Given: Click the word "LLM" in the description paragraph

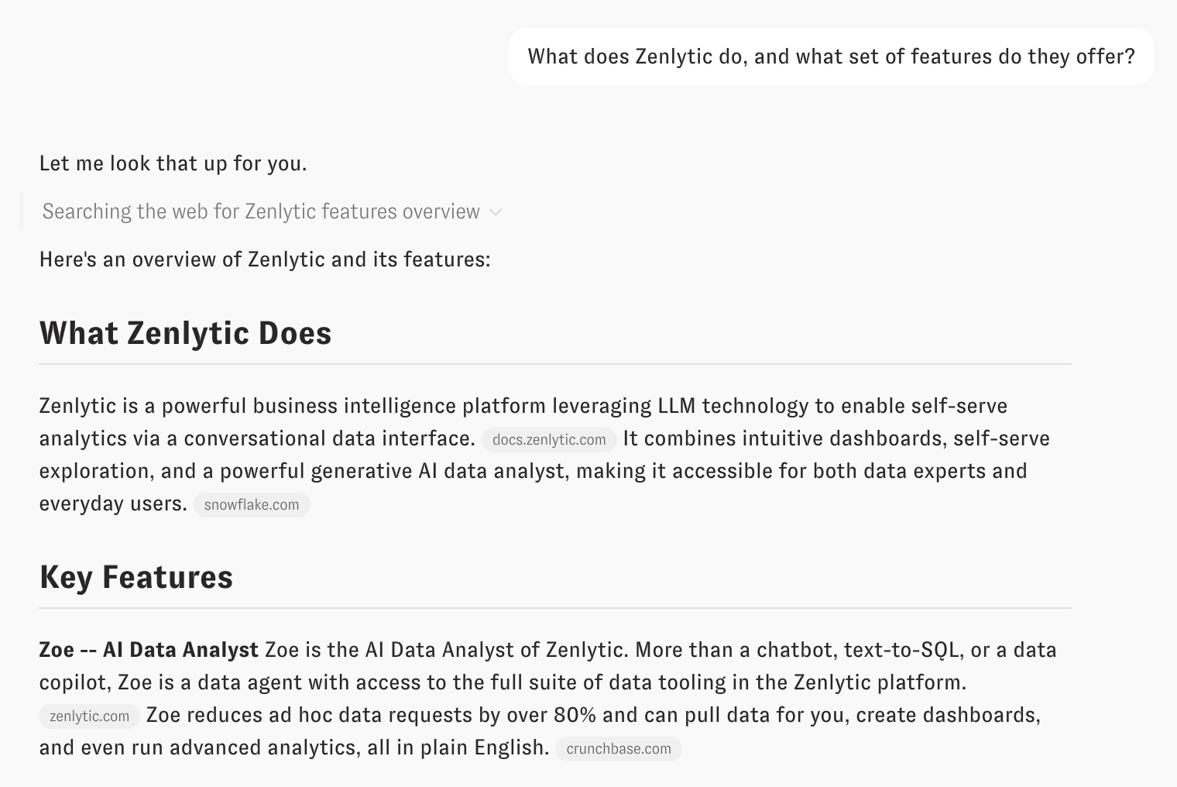Looking at the screenshot, I should [676, 406].
